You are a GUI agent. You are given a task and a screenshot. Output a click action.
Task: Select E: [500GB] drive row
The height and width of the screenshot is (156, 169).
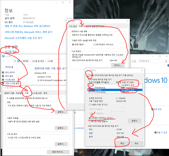point(115,90)
